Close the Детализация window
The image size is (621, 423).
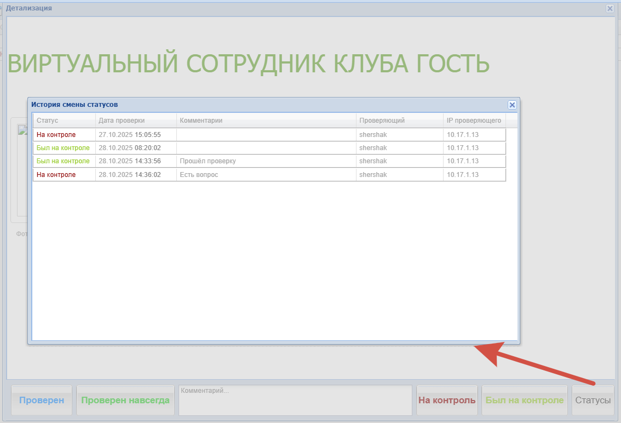point(610,8)
